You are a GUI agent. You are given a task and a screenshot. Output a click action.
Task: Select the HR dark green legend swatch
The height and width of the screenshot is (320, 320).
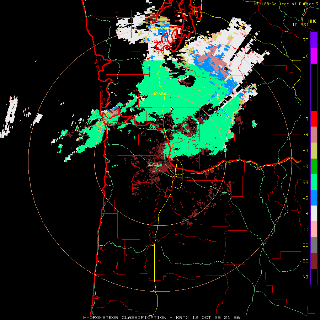tap(314, 166)
